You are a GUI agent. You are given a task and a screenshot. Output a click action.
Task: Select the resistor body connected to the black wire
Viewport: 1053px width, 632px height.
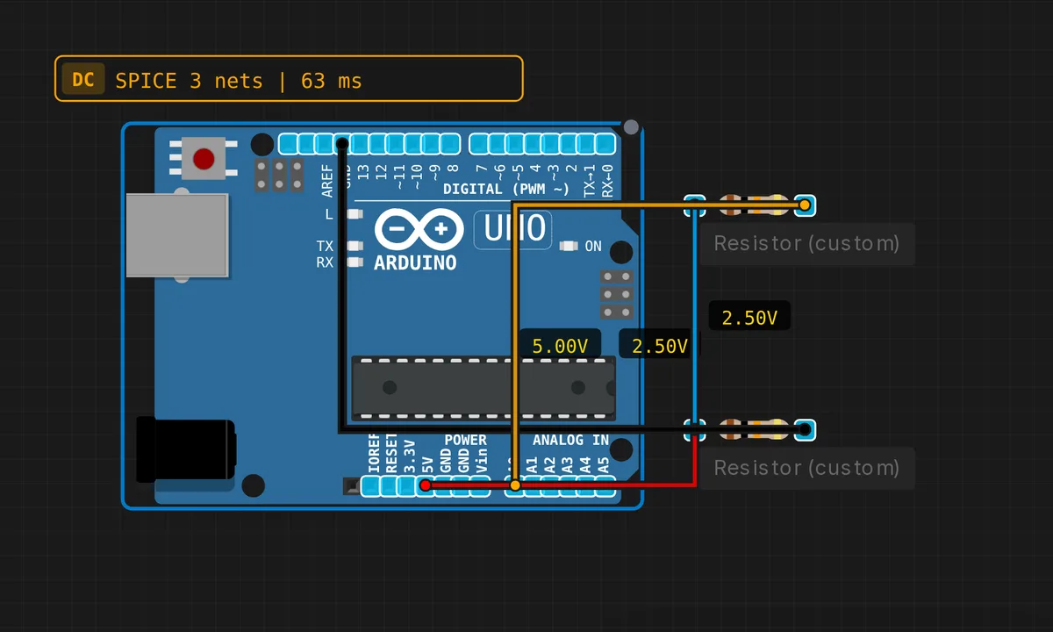tap(754, 430)
